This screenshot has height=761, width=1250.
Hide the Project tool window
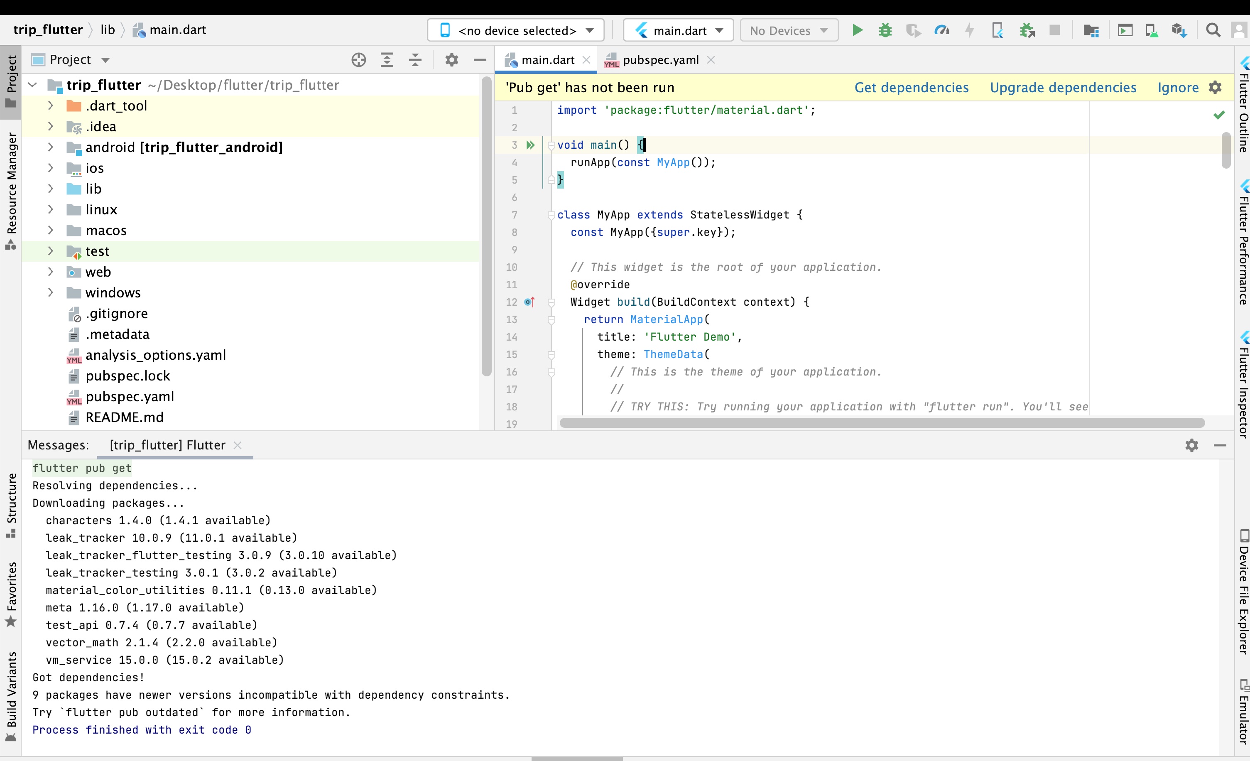(x=480, y=60)
